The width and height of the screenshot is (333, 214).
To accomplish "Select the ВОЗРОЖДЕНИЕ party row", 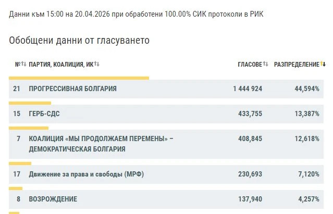I will pyautogui.click(x=53, y=199).
